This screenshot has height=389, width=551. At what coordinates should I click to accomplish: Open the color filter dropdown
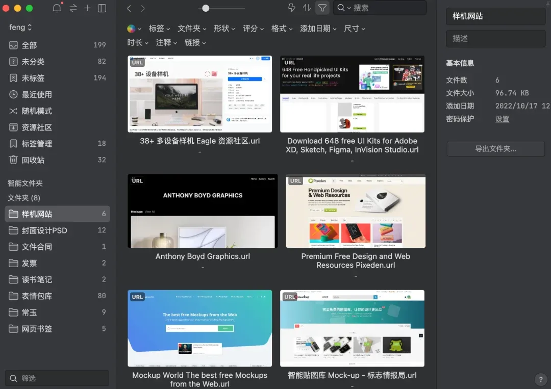point(134,29)
